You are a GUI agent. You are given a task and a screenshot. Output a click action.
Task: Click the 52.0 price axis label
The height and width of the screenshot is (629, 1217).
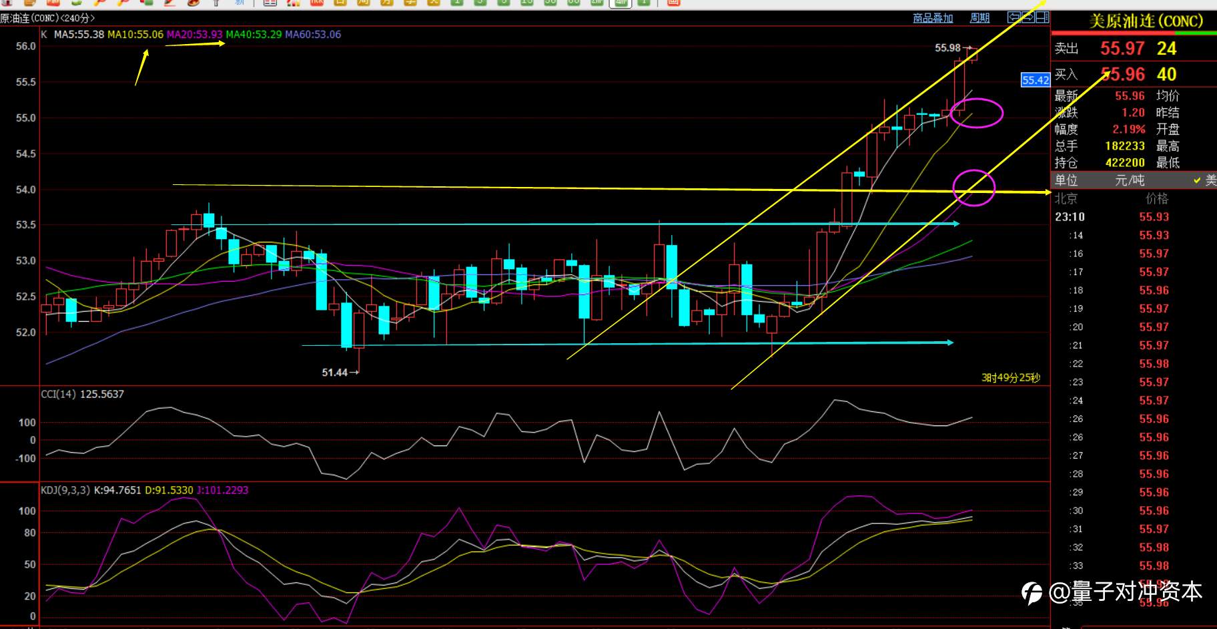click(26, 333)
